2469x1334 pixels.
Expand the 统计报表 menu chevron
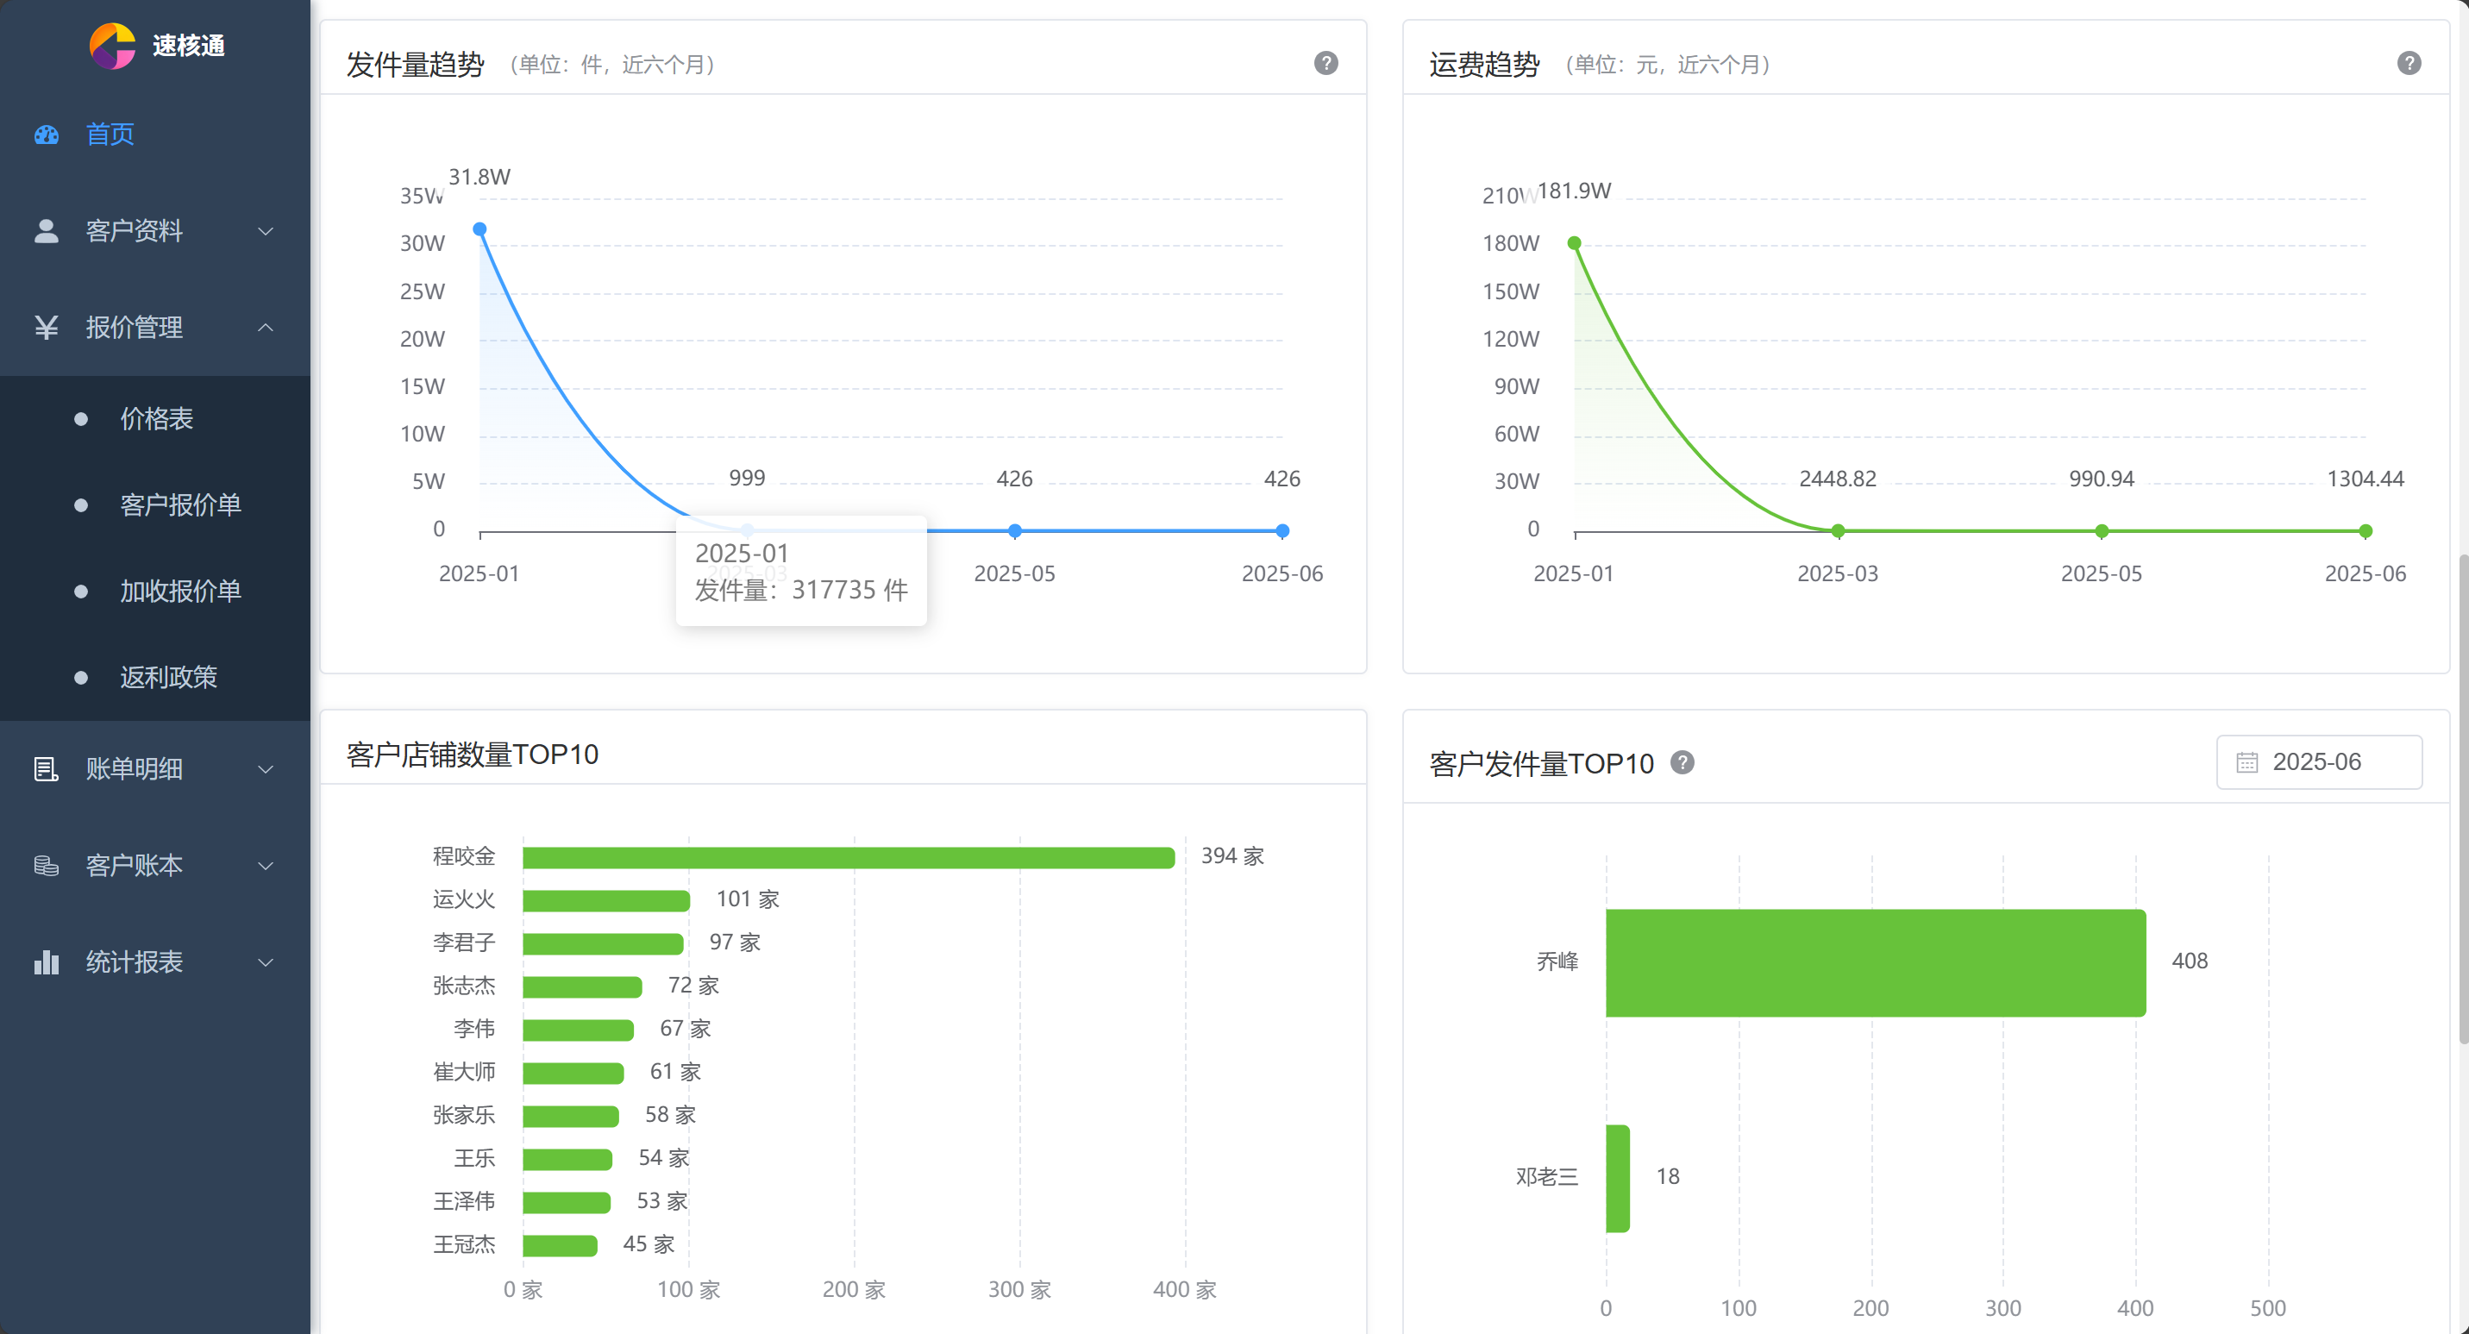coord(266,962)
